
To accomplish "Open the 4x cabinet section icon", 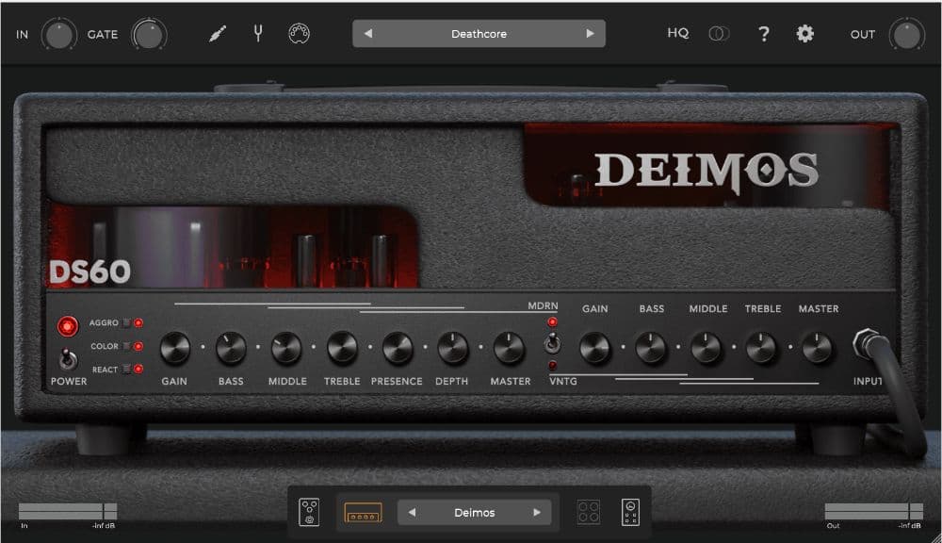I will pos(589,512).
